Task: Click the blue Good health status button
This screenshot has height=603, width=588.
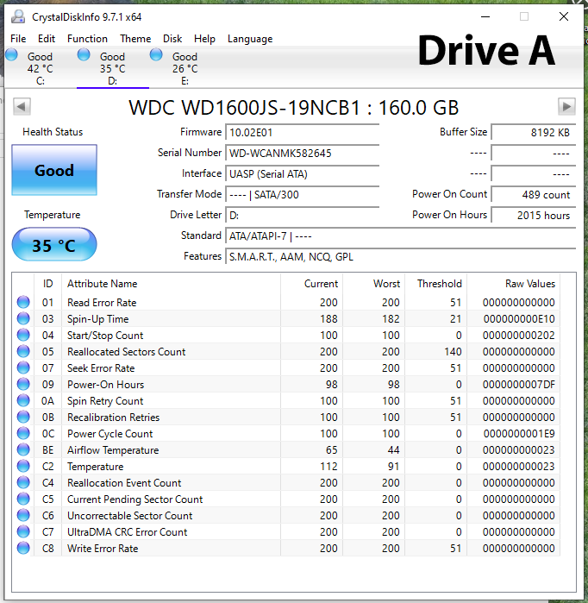Action: (54, 170)
